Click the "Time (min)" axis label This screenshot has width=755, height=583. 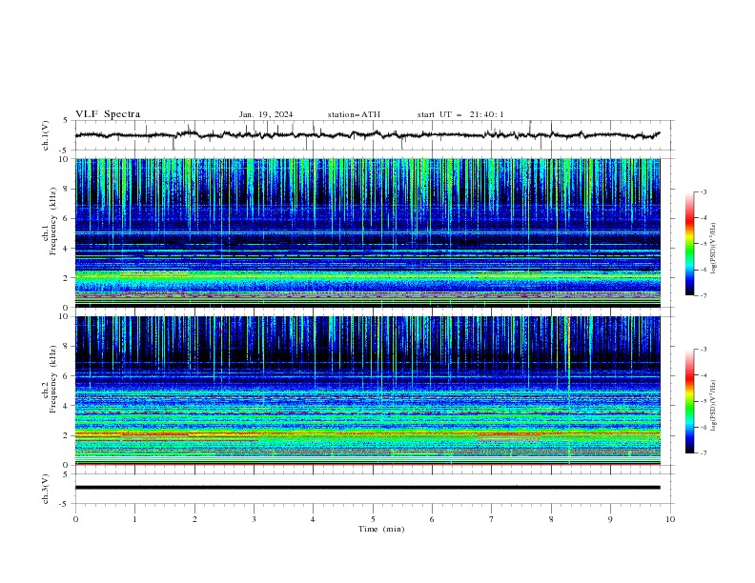point(381,529)
